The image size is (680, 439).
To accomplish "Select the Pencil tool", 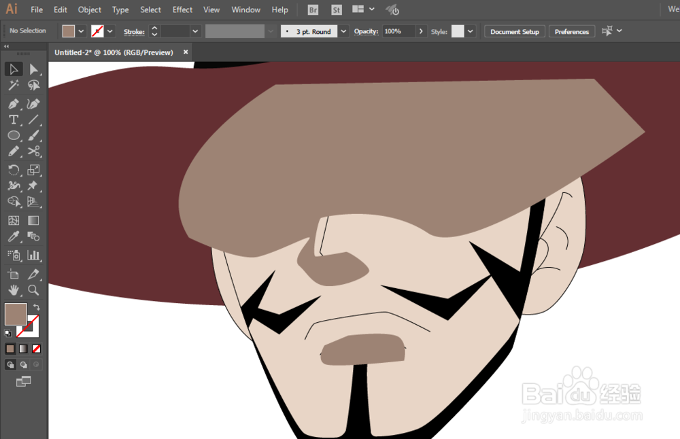I will pyautogui.click(x=14, y=152).
